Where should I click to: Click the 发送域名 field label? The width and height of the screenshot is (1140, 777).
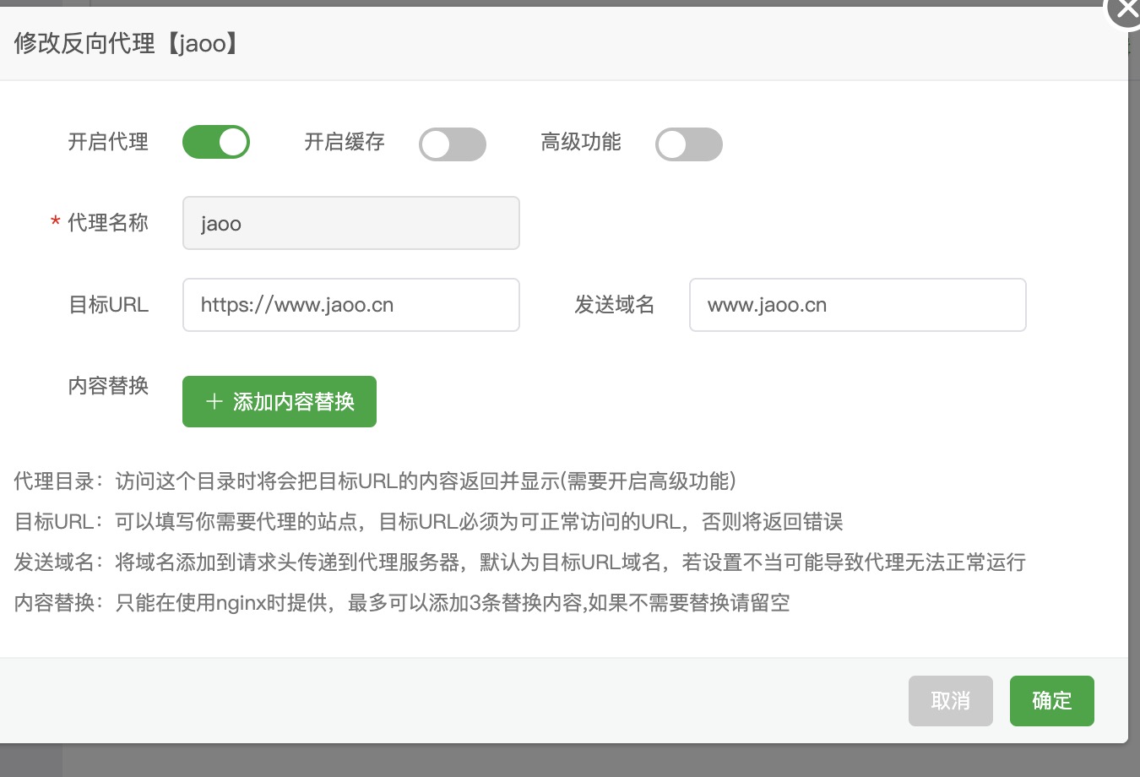click(615, 305)
